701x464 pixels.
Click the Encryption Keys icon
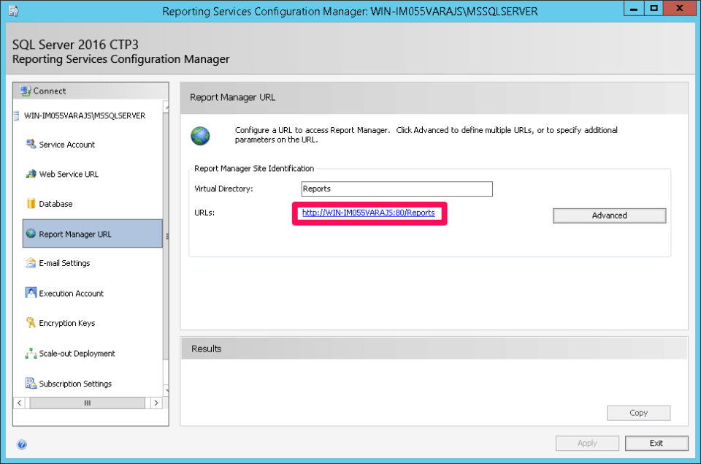31,322
